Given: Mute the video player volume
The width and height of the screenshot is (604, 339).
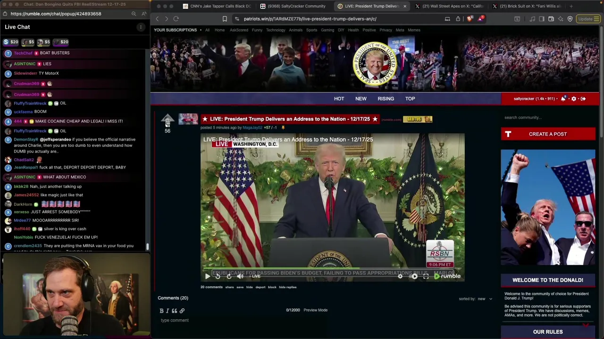Looking at the screenshot, I should point(240,276).
